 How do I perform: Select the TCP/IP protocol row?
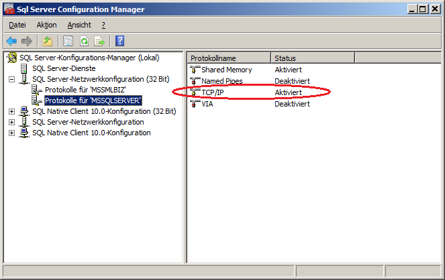[x=213, y=92]
